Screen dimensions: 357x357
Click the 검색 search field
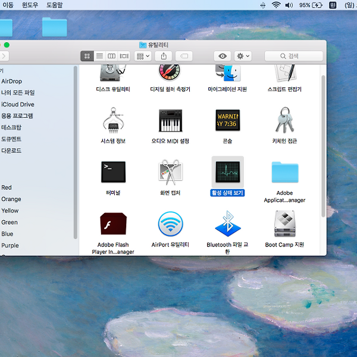point(294,56)
